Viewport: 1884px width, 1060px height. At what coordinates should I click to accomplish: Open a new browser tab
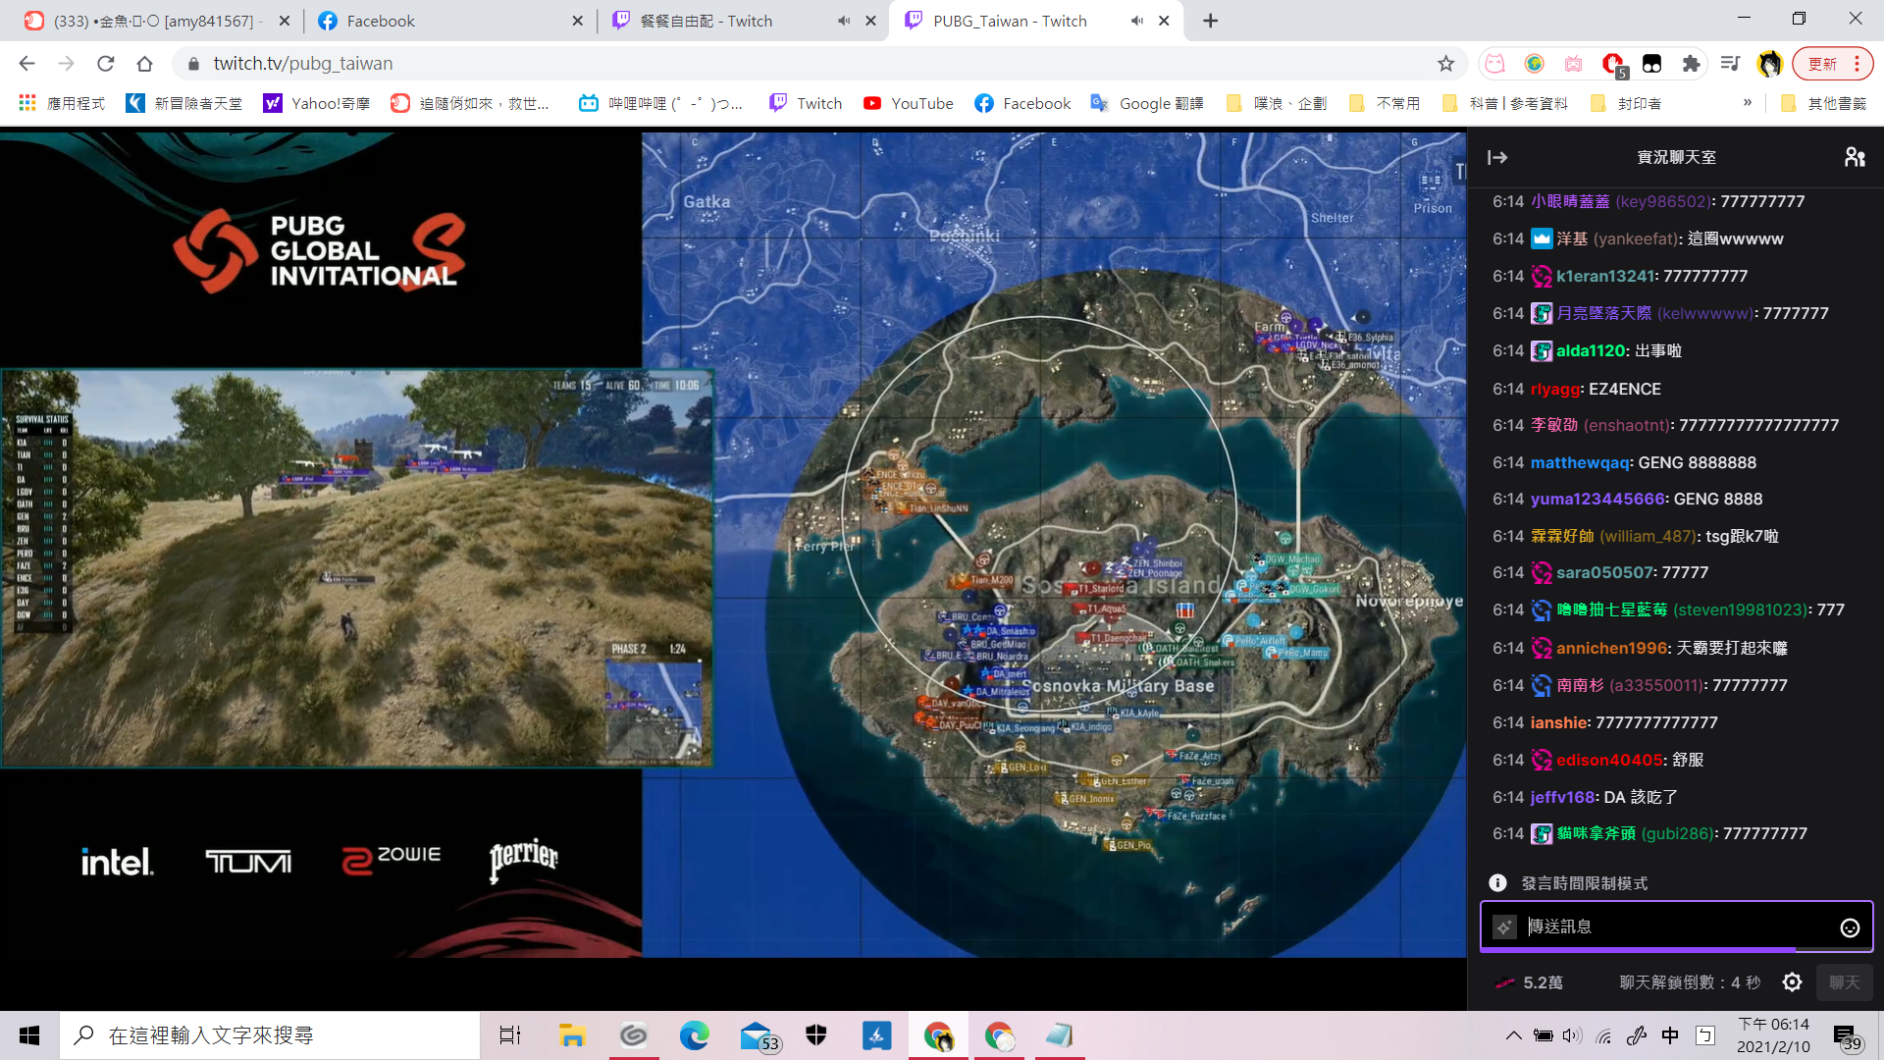coord(1210,21)
